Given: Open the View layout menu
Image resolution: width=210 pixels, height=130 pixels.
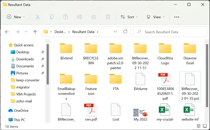Looking at the screenshot, I should tap(156, 17).
